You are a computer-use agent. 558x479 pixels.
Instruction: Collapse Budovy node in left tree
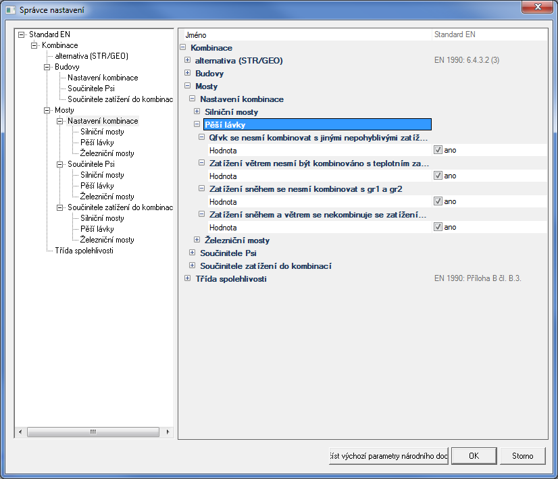pyautogui.click(x=47, y=68)
